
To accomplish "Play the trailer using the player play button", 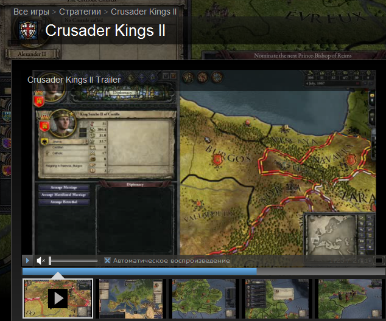I will pyautogui.click(x=27, y=261).
